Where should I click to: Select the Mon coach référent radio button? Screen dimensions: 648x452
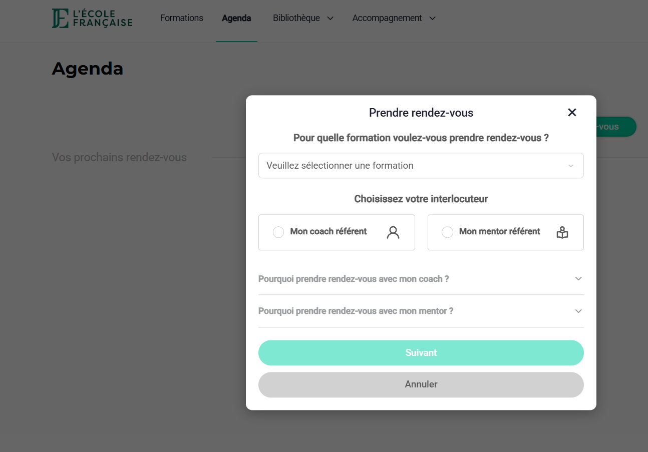point(278,232)
